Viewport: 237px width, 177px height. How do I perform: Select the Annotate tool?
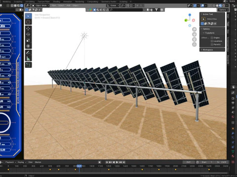point(28,53)
